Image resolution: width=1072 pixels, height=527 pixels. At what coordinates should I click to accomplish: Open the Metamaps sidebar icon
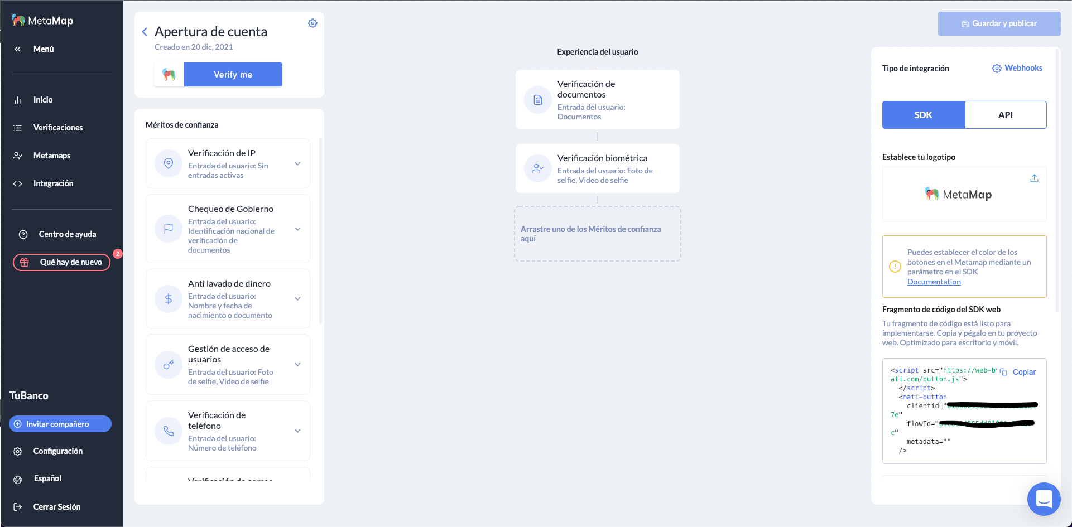tap(18, 156)
